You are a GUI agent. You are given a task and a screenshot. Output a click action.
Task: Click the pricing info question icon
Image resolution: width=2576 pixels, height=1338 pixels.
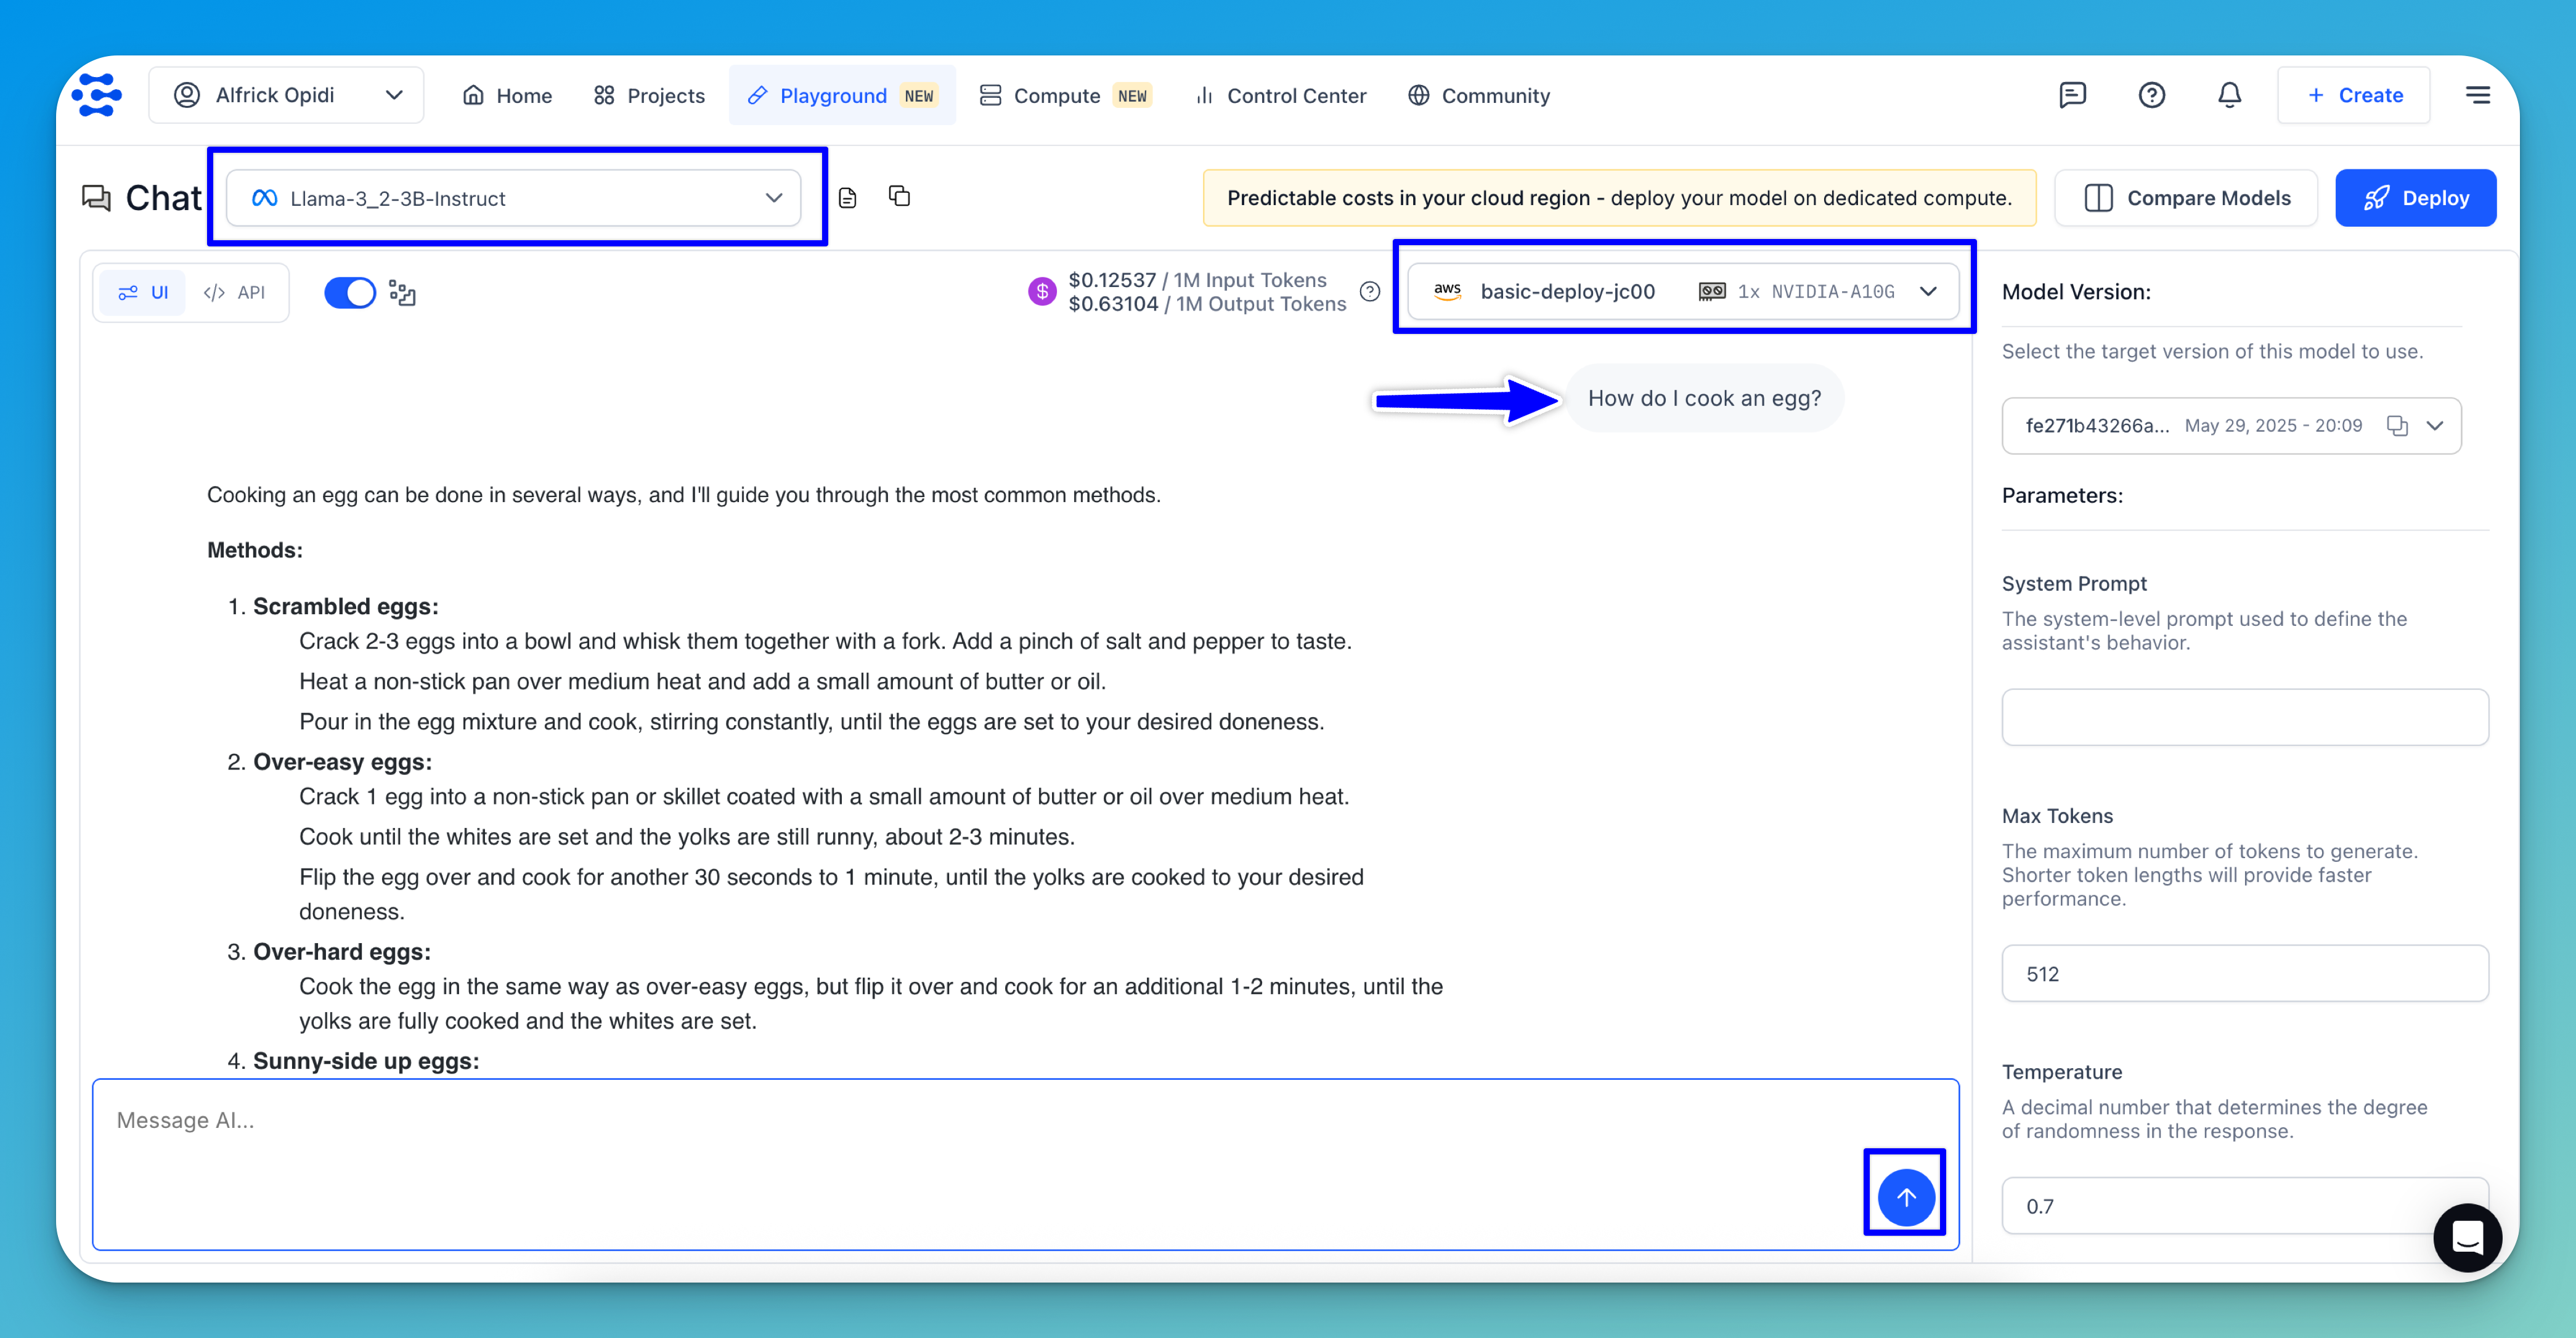pos(1370,292)
